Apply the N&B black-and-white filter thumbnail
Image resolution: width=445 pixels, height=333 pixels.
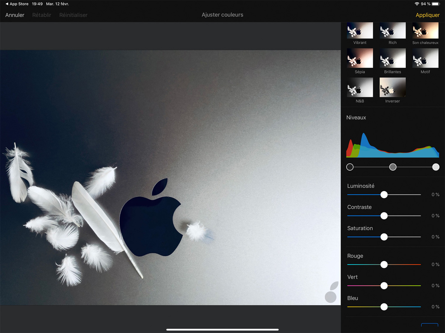click(360, 87)
